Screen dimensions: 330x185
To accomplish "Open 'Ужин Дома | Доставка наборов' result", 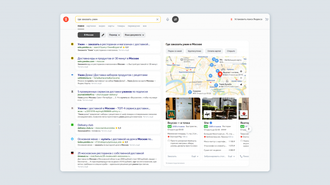I will 113,75.
